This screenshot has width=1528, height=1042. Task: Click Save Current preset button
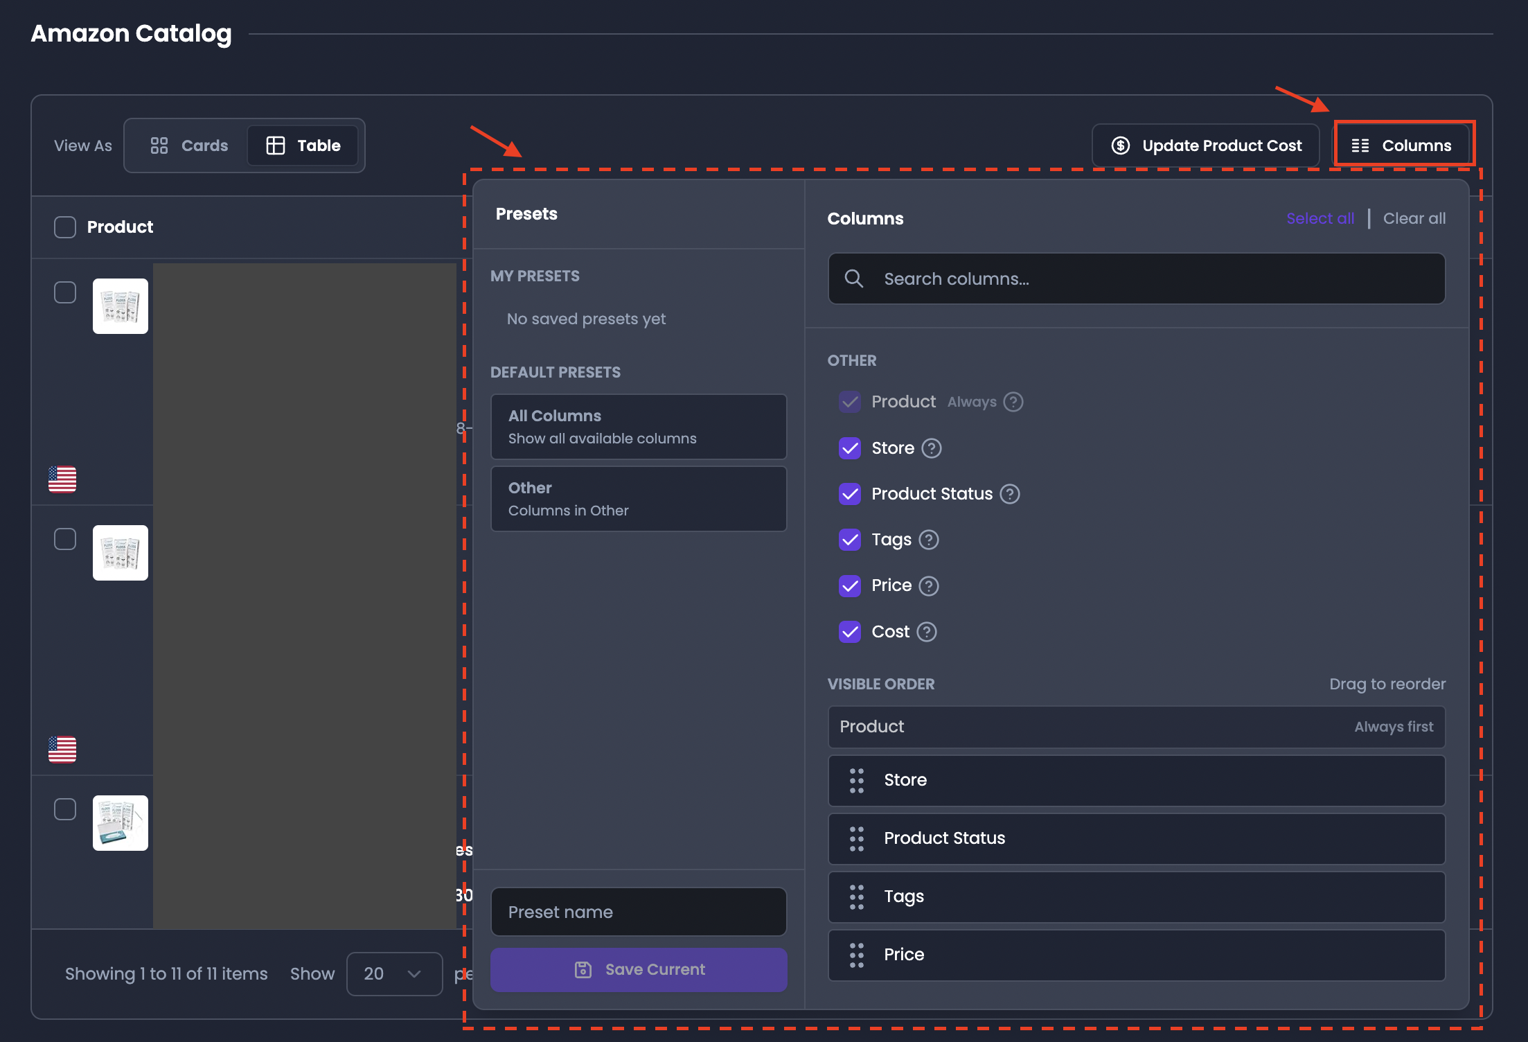[639, 970]
